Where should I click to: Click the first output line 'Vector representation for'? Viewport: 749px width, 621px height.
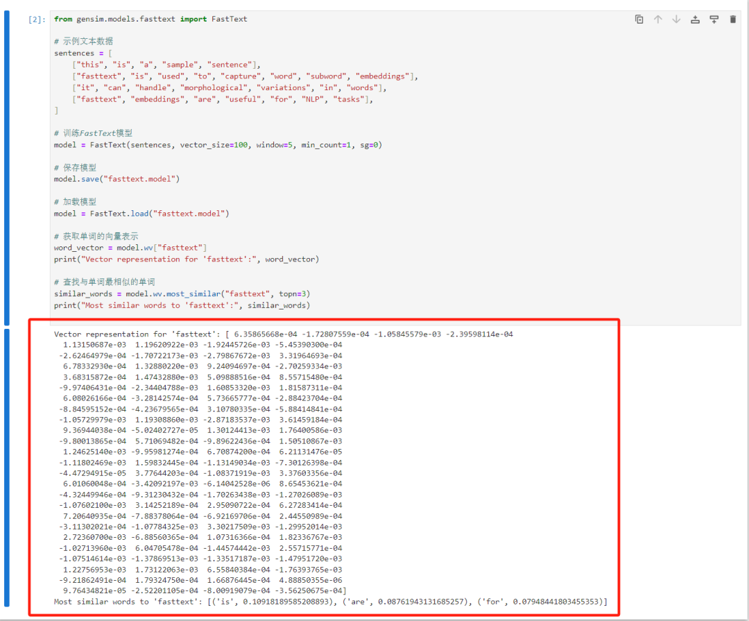283,334
